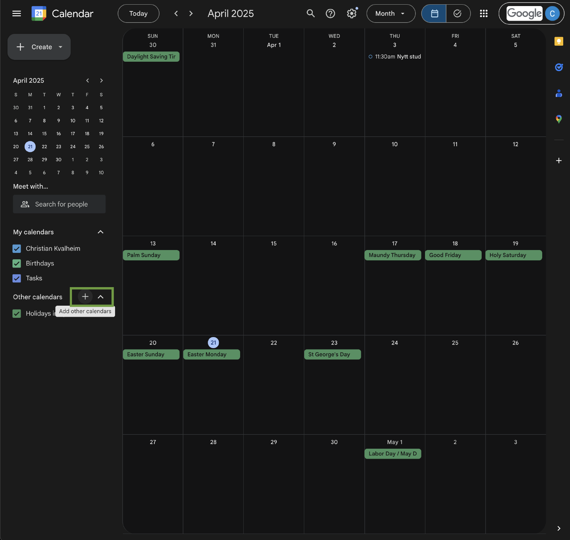Screen dimensions: 570x540
Task: Open the Support help icon
Action: [330, 14]
